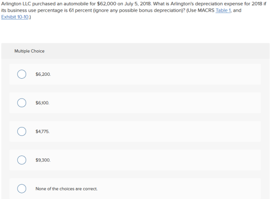Screen dimensions: 271x199
Task: Click '61 percent' in the question text
Action: [80, 10]
